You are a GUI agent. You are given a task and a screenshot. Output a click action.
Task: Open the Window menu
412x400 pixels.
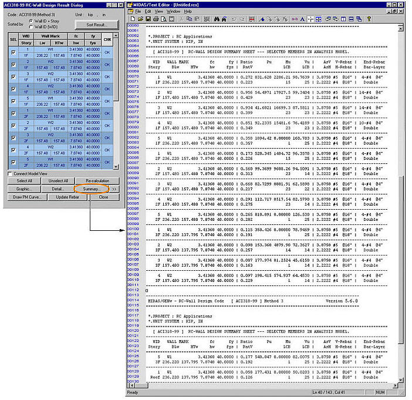(173, 11)
